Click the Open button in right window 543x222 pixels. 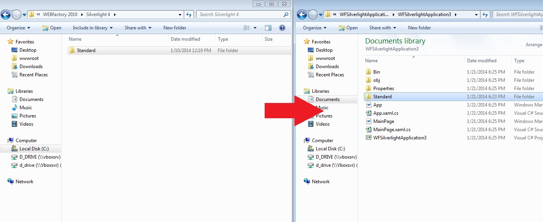pos(348,28)
